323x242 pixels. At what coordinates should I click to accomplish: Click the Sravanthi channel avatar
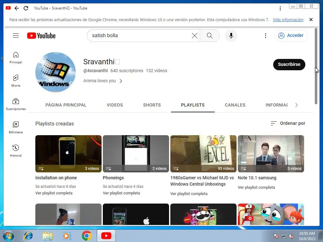click(56, 72)
